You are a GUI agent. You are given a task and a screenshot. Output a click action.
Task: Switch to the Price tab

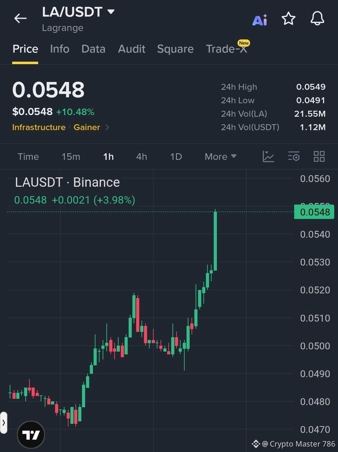[x=25, y=49]
